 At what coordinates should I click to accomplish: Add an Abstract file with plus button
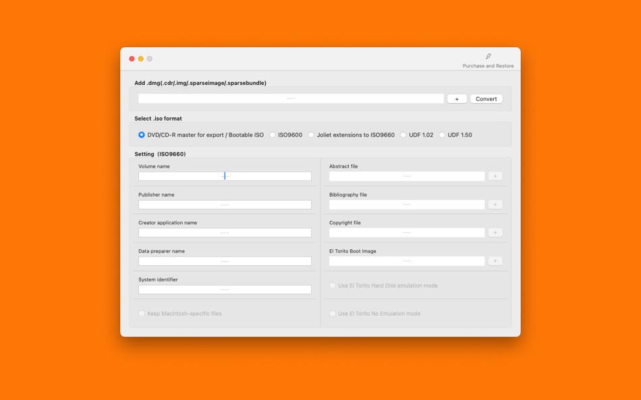point(495,176)
